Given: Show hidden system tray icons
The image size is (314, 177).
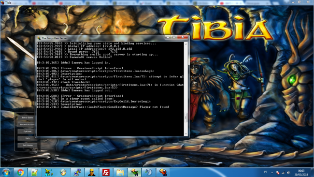Looking at the screenshot, I should [x=272, y=172].
